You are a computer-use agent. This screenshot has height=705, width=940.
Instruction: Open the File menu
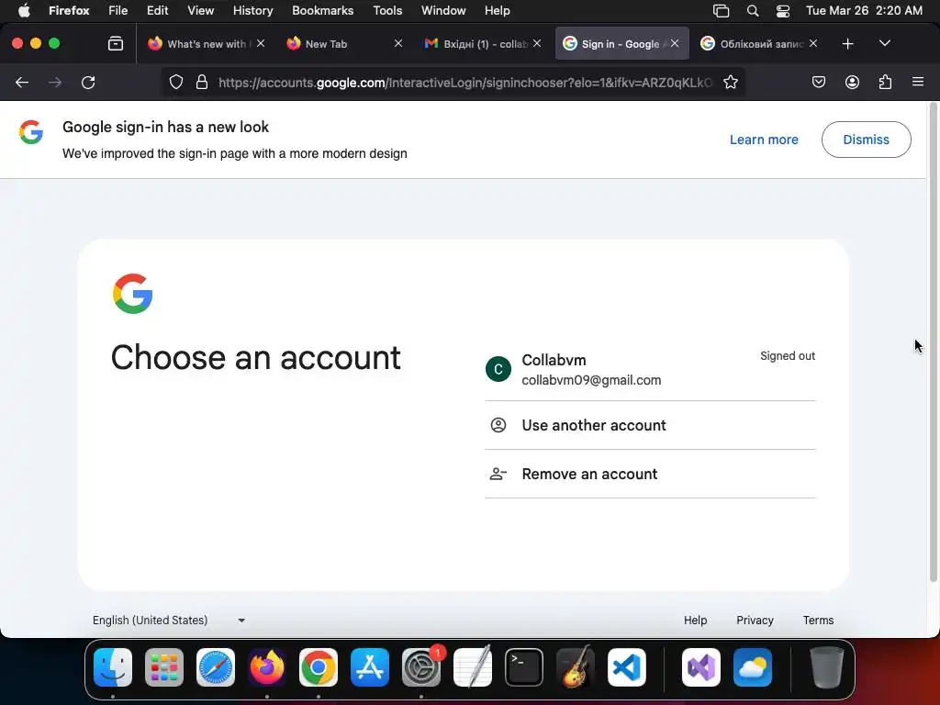117,10
